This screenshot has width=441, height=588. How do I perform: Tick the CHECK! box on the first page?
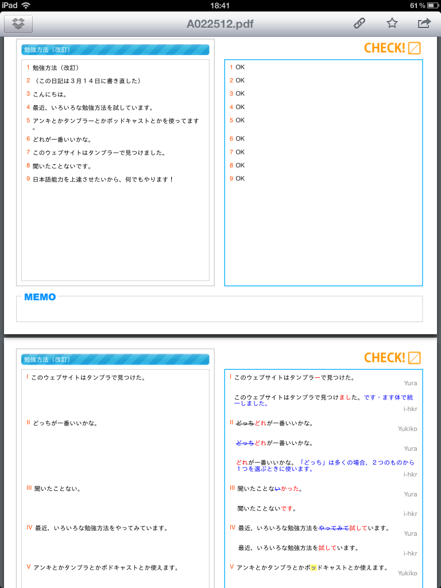[415, 48]
